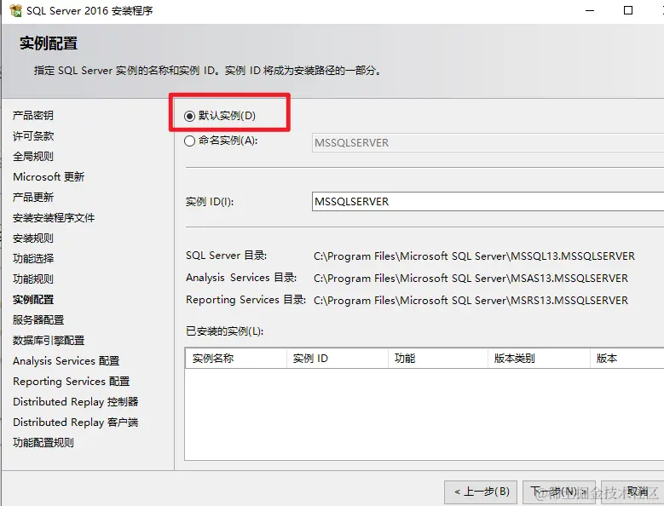Select Reporting Services 配置 in the step list

tap(71, 381)
